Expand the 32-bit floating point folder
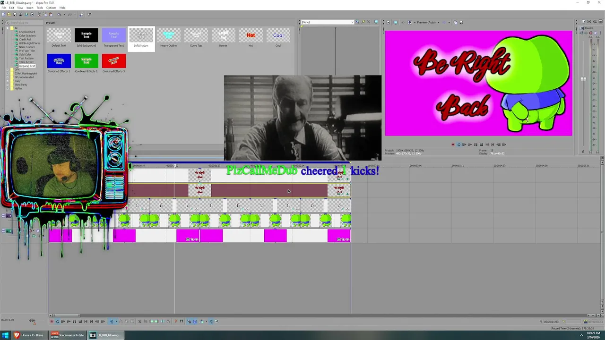The width and height of the screenshot is (605, 340). (8, 73)
